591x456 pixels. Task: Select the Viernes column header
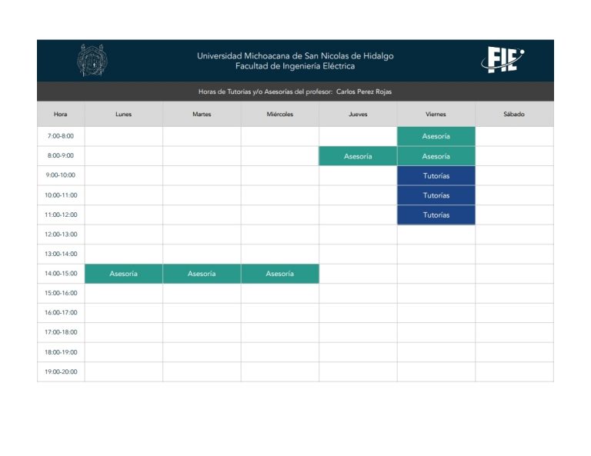click(436, 114)
